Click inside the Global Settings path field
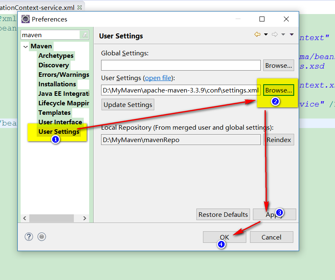 [181, 65]
